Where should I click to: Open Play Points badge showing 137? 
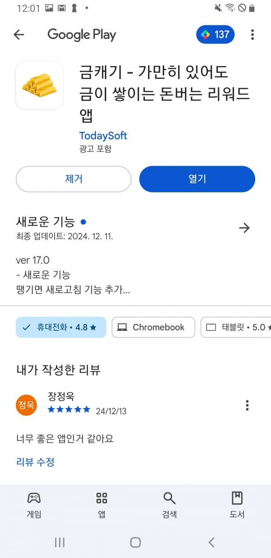[x=215, y=35]
